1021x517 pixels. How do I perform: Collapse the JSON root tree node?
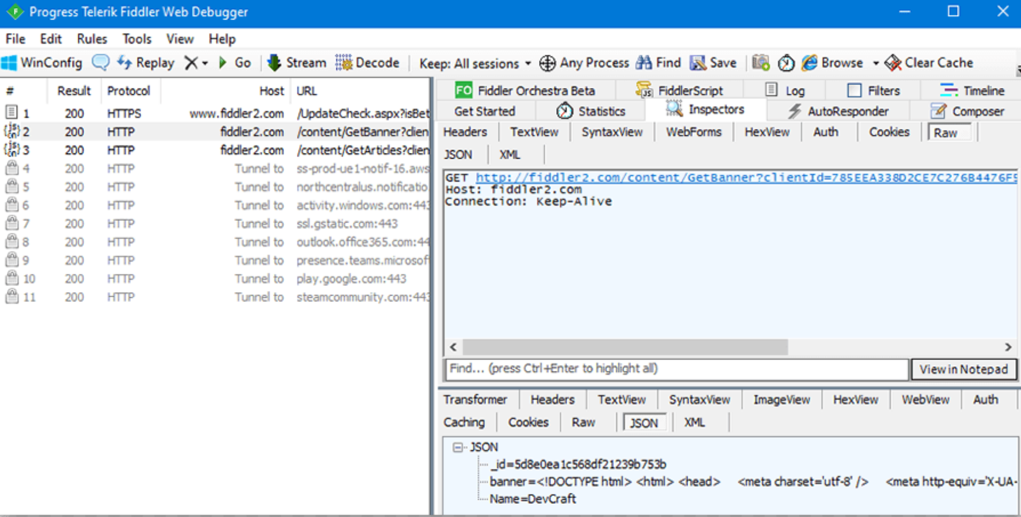(458, 447)
